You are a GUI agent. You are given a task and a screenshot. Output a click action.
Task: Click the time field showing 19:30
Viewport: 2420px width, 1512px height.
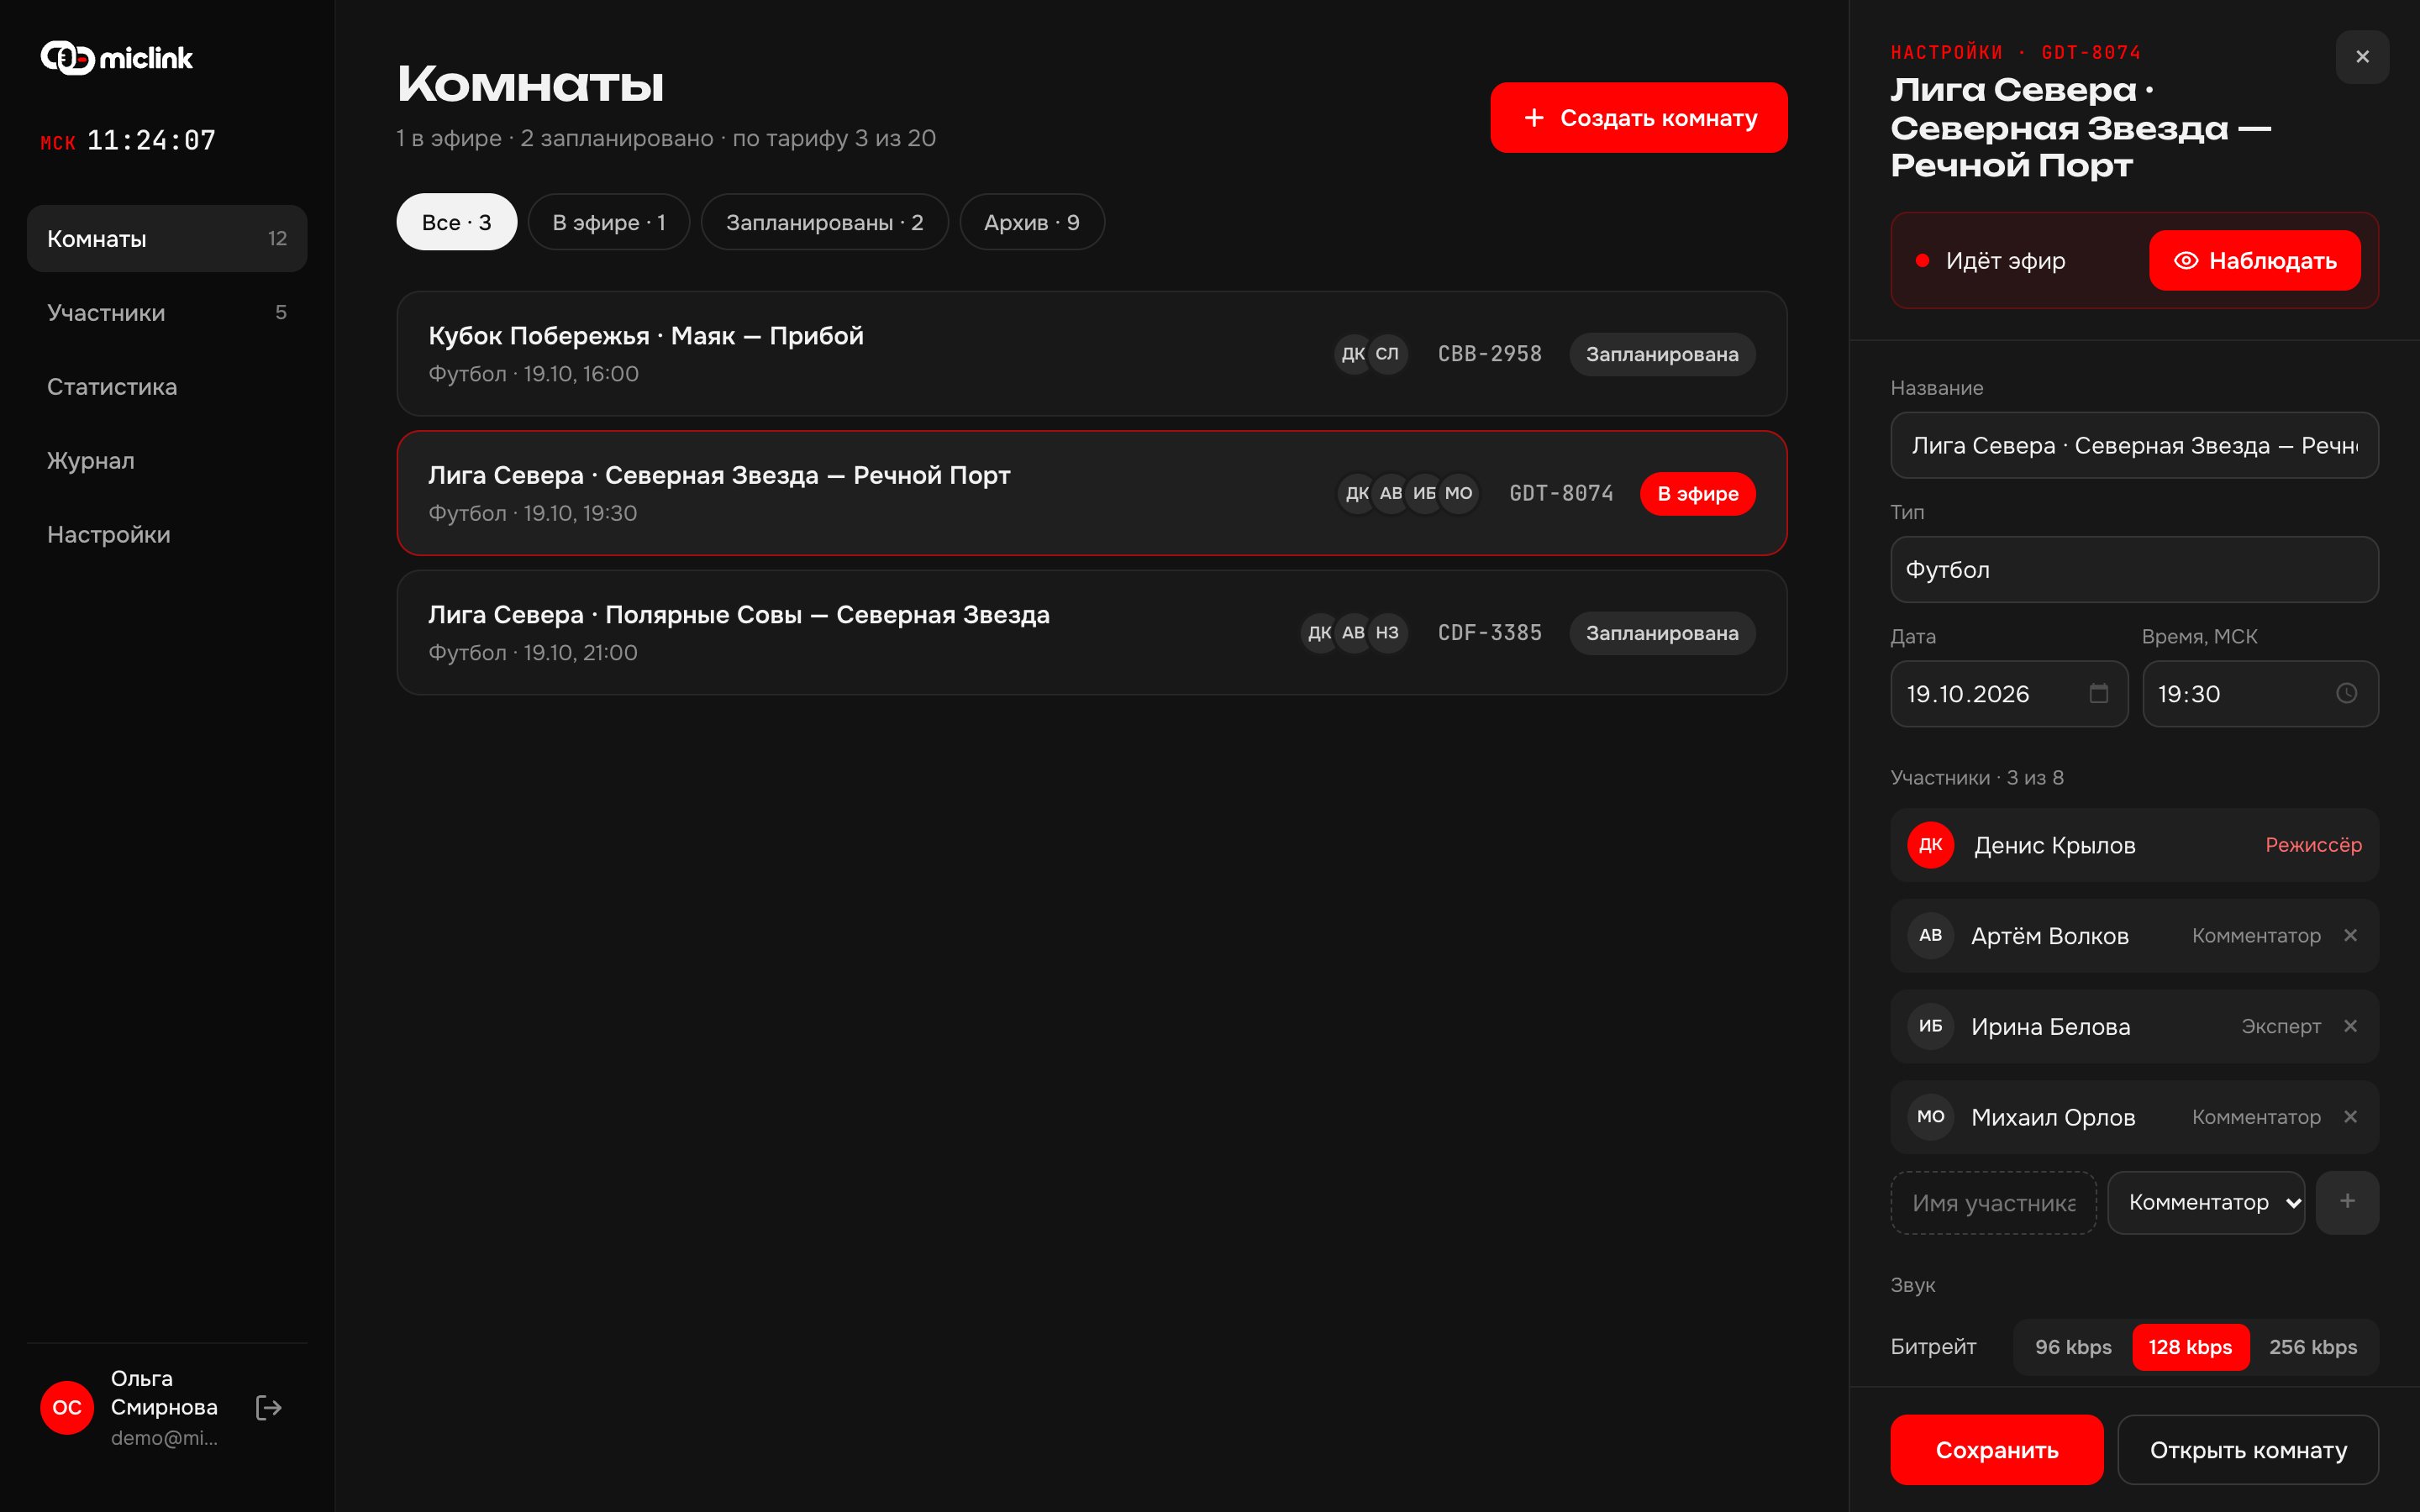2260,694
